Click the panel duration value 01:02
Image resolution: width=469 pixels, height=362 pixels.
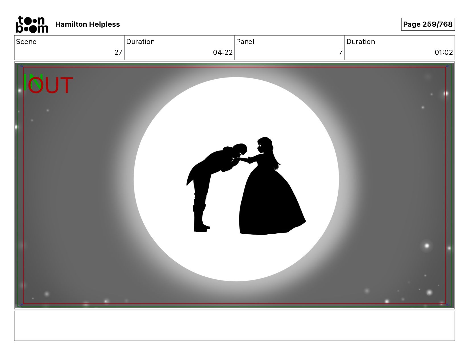443,52
